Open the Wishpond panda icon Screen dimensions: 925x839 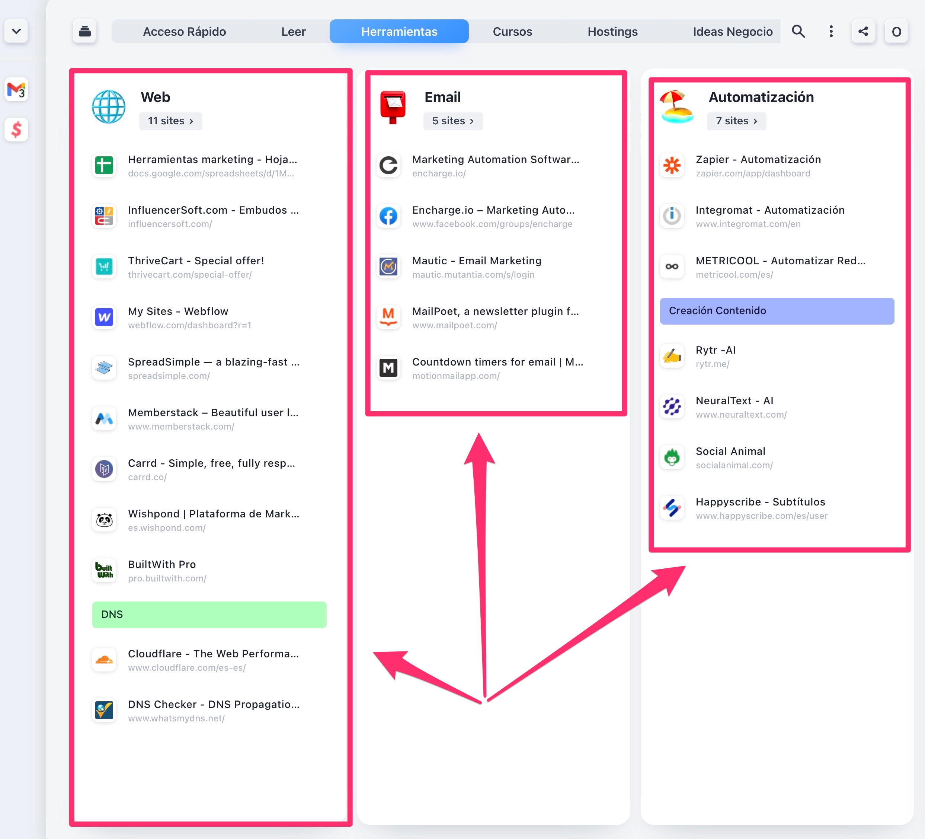coord(104,520)
